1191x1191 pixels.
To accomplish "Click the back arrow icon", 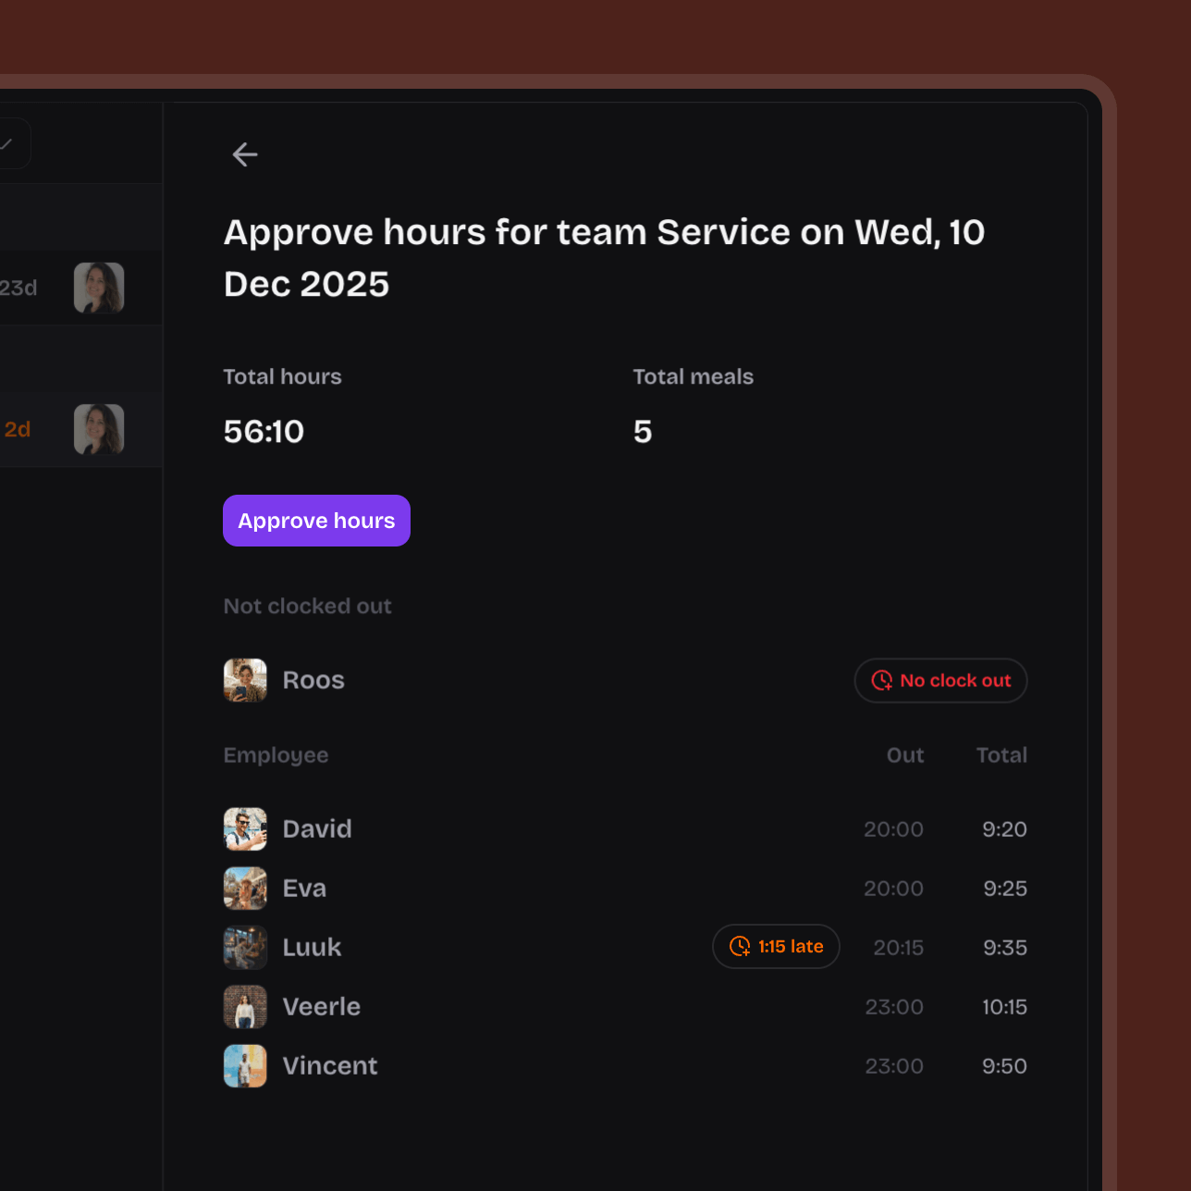I will tap(245, 154).
